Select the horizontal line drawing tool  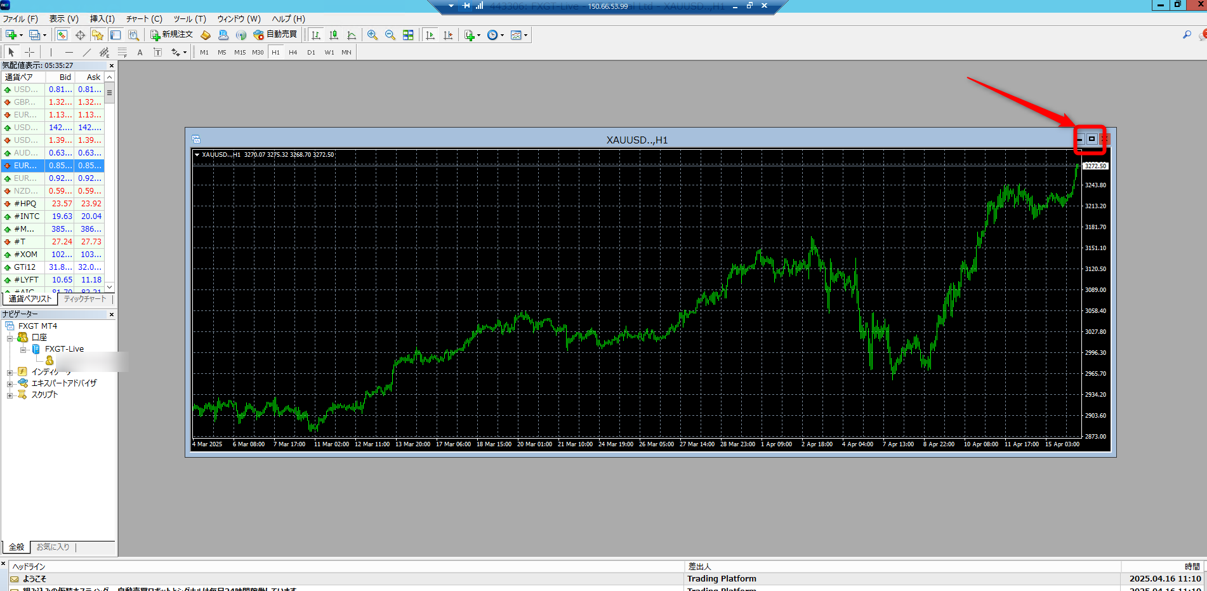(x=69, y=52)
